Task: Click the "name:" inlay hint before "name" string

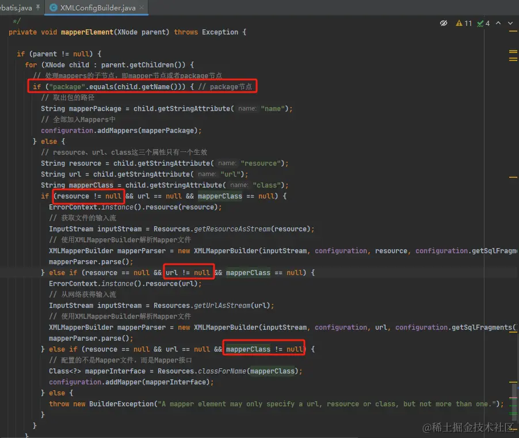Action: click(247, 109)
